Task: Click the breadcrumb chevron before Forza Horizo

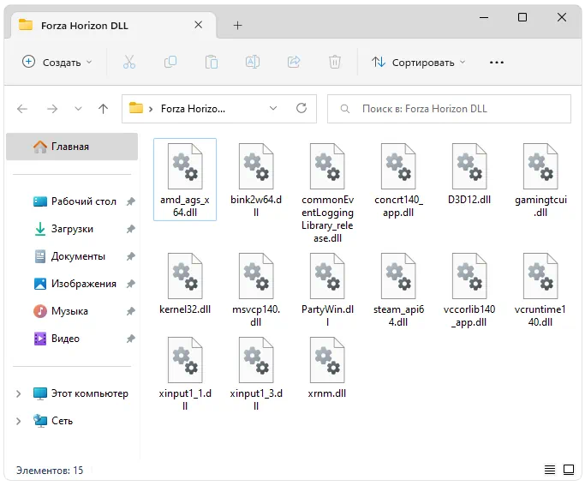Action: [151, 109]
